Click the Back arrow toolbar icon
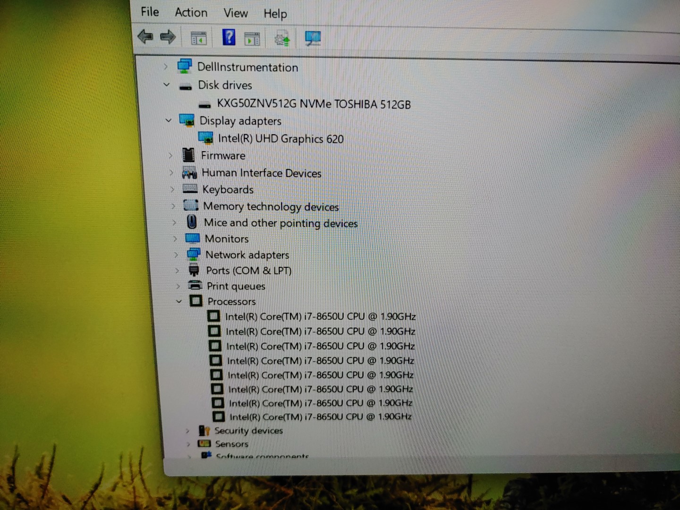The width and height of the screenshot is (680, 510). pyautogui.click(x=145, y=36)
